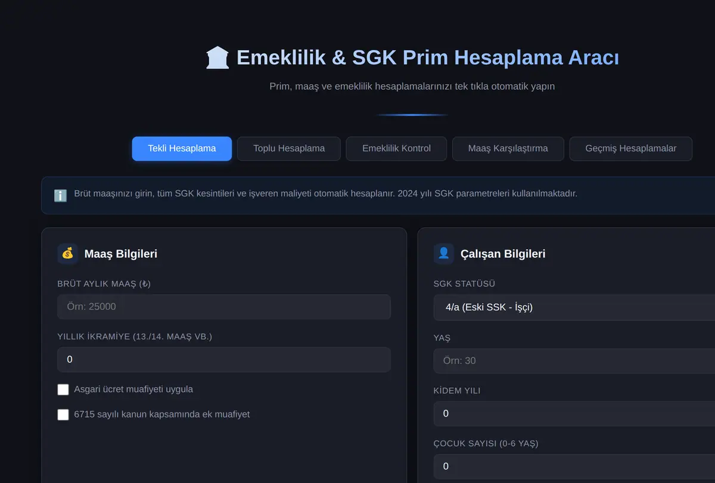Click the info text about 2024 SGK parametreleri
This screenshot has height=483, width=715.
tap(325, 194)
